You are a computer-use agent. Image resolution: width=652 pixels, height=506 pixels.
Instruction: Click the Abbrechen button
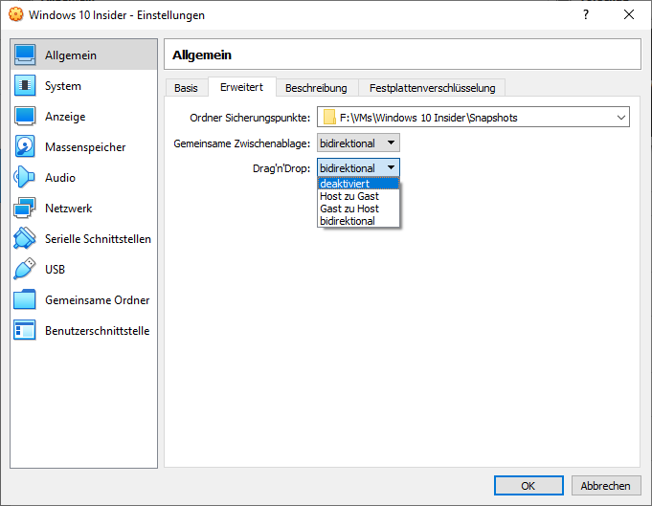pyautogui.click(x=605, y=486)
